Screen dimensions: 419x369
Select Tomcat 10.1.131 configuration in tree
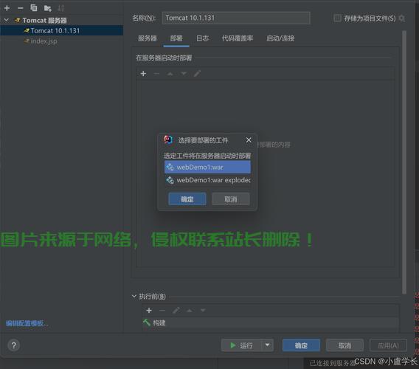[61, 30]
